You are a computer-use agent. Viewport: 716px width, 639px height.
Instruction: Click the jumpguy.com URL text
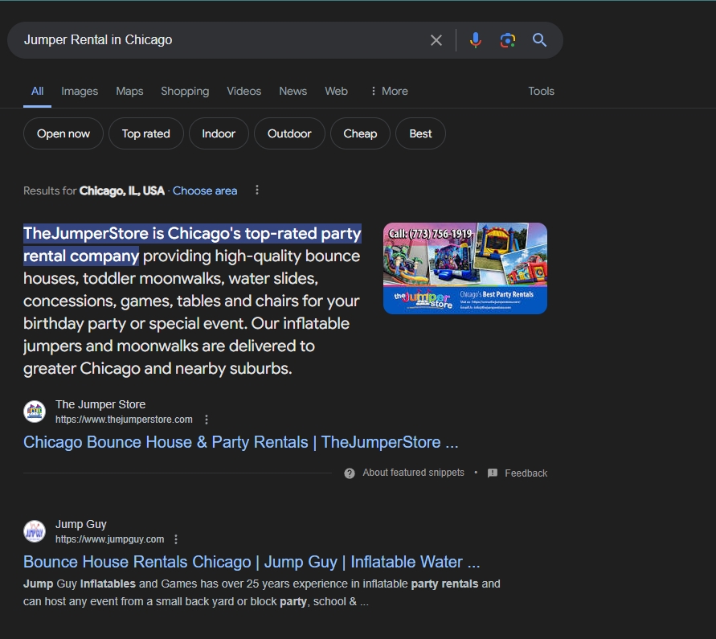[109, 539]
